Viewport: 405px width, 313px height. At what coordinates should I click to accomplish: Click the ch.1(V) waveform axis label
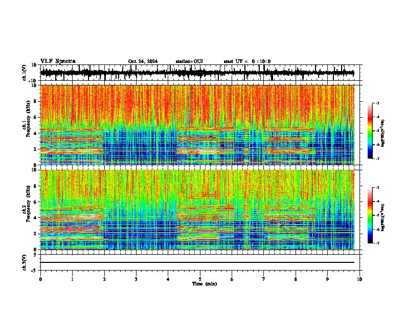[25, 73]
